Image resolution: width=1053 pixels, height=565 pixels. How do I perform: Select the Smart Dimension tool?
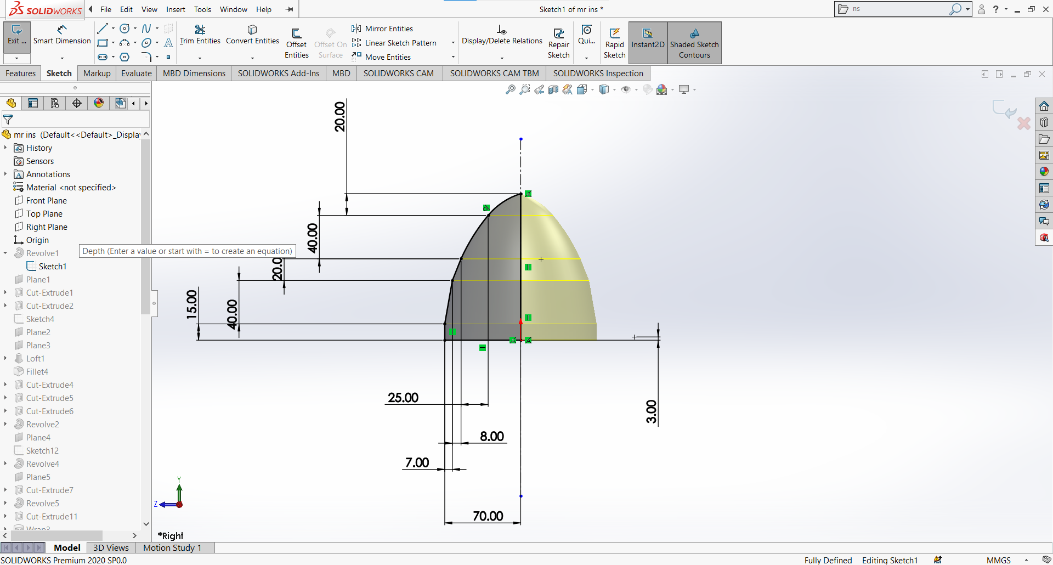tap(62, 34)
